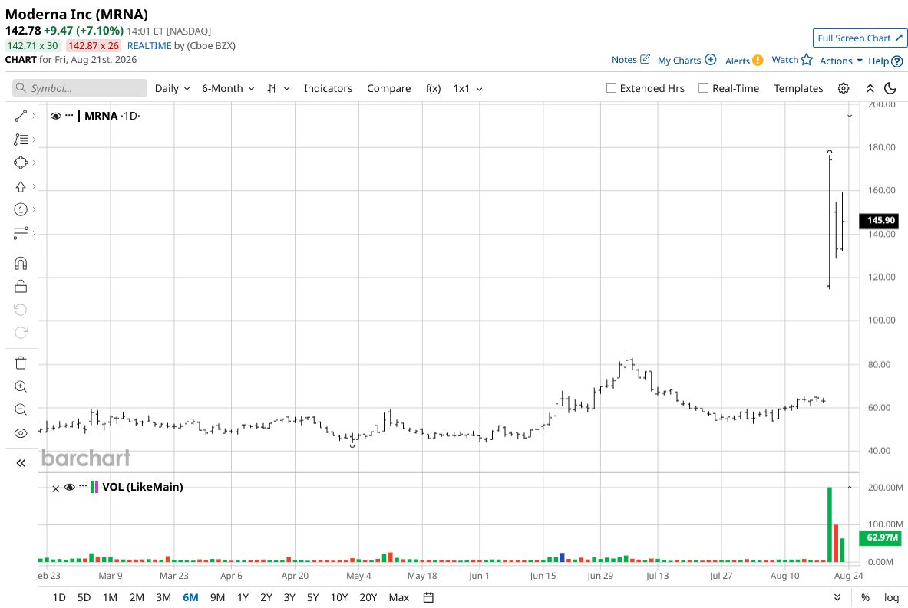The height and width of the screenshot is (608, 908).
Task: Click the tallest green volume bar
Action: point(829,524)
